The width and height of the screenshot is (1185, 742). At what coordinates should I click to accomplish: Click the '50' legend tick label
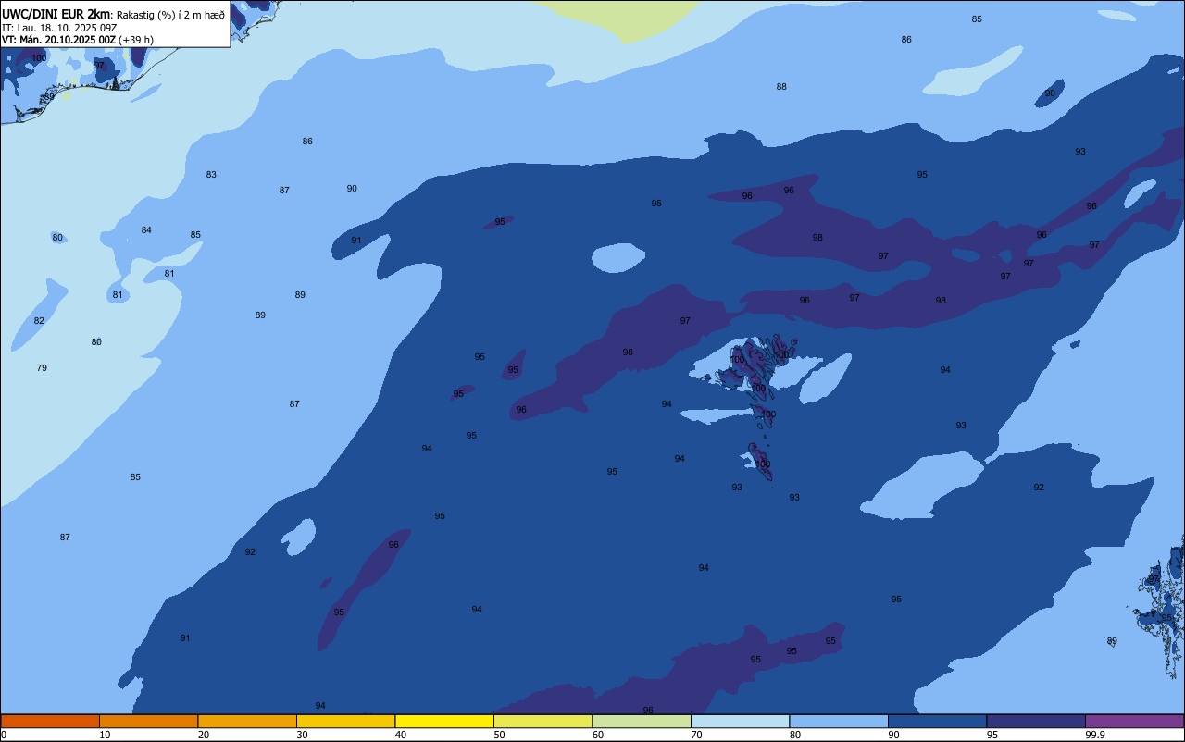pos(500,735)
